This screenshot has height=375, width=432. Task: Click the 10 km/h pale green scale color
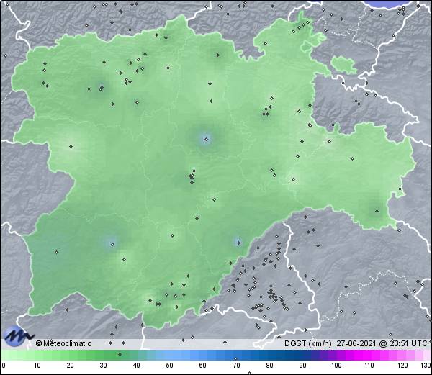pos(37,356)
